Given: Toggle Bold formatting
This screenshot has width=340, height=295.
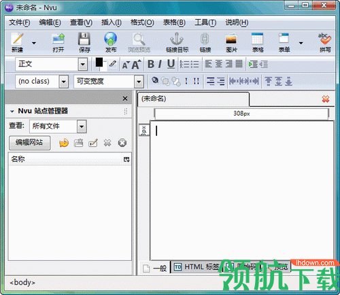Looking at the screenshot, I should coord(151,65).
